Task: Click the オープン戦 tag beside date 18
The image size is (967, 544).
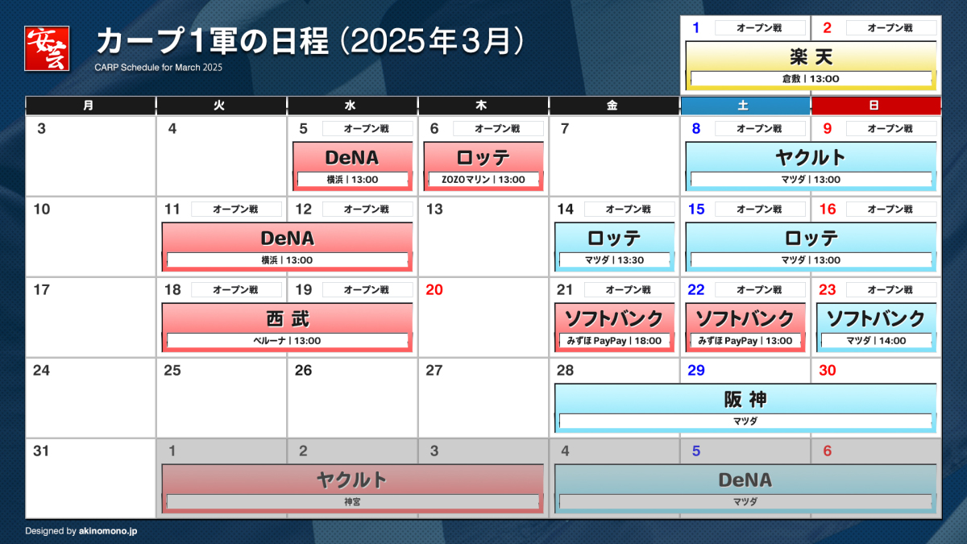Action: (x=235, y=289)
